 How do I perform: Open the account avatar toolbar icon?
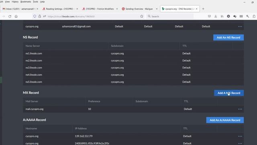pyautogui.click(x=228, y=16)
